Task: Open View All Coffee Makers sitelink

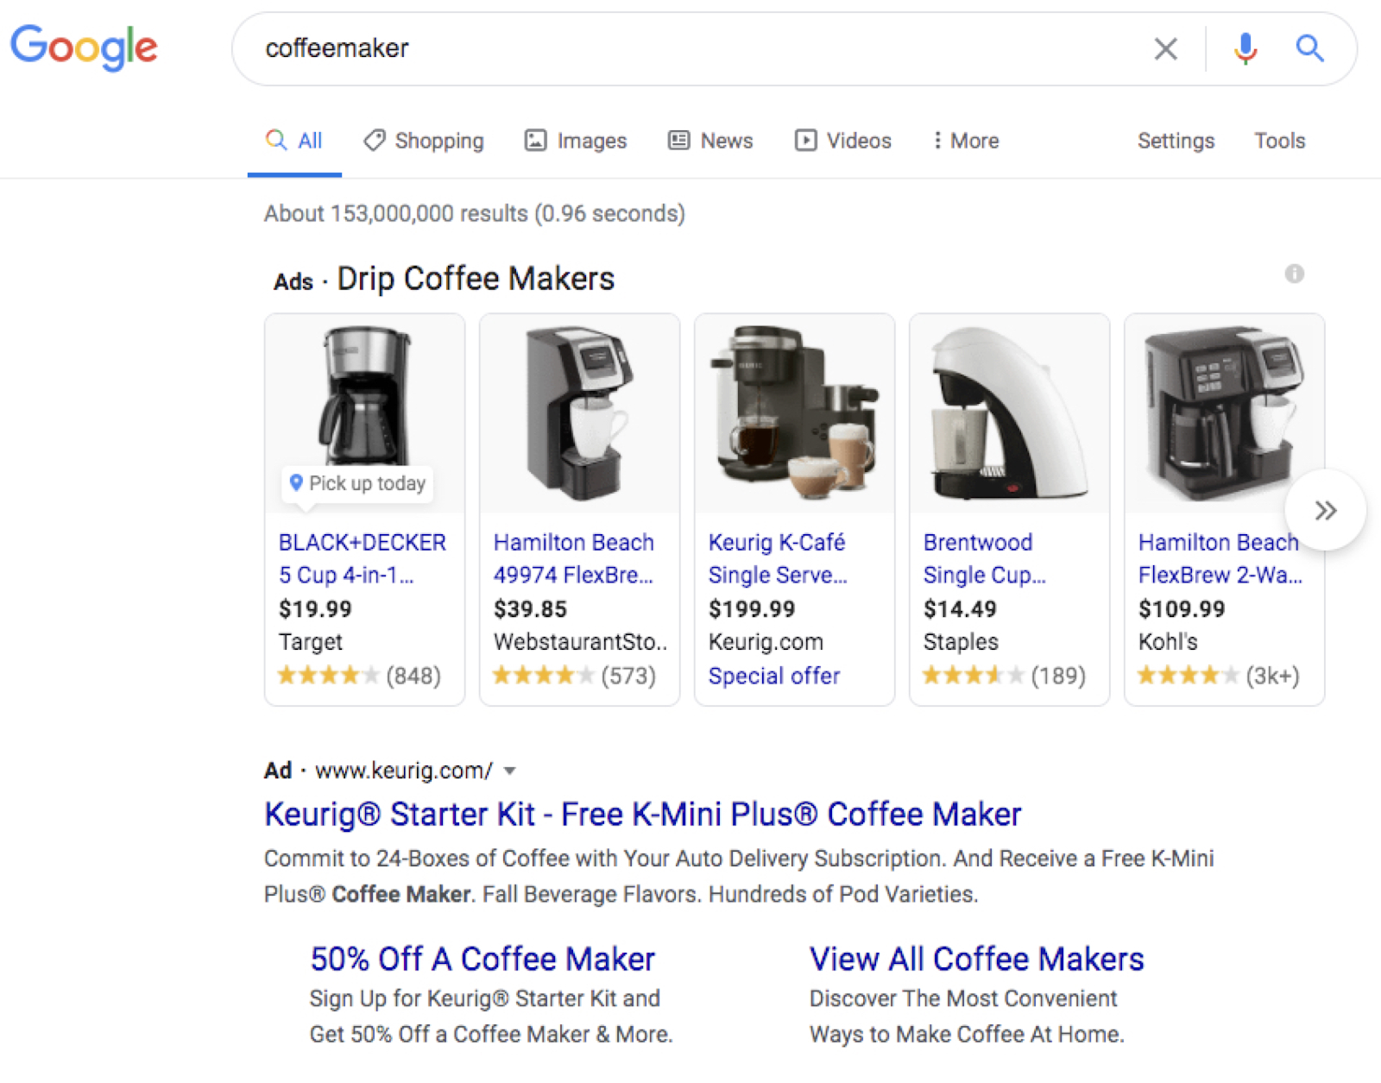Action: [x=976, y=959]
